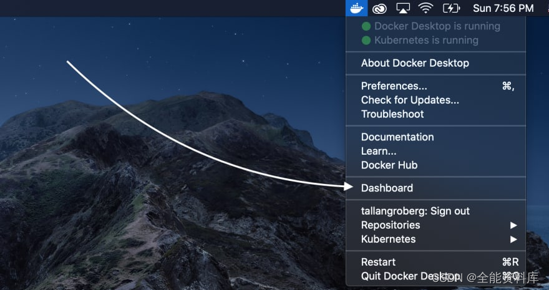The width and height of the screenshot is (549, 290).
Task: Open About Docker Desktop
Action: click(x=435, y=63)
